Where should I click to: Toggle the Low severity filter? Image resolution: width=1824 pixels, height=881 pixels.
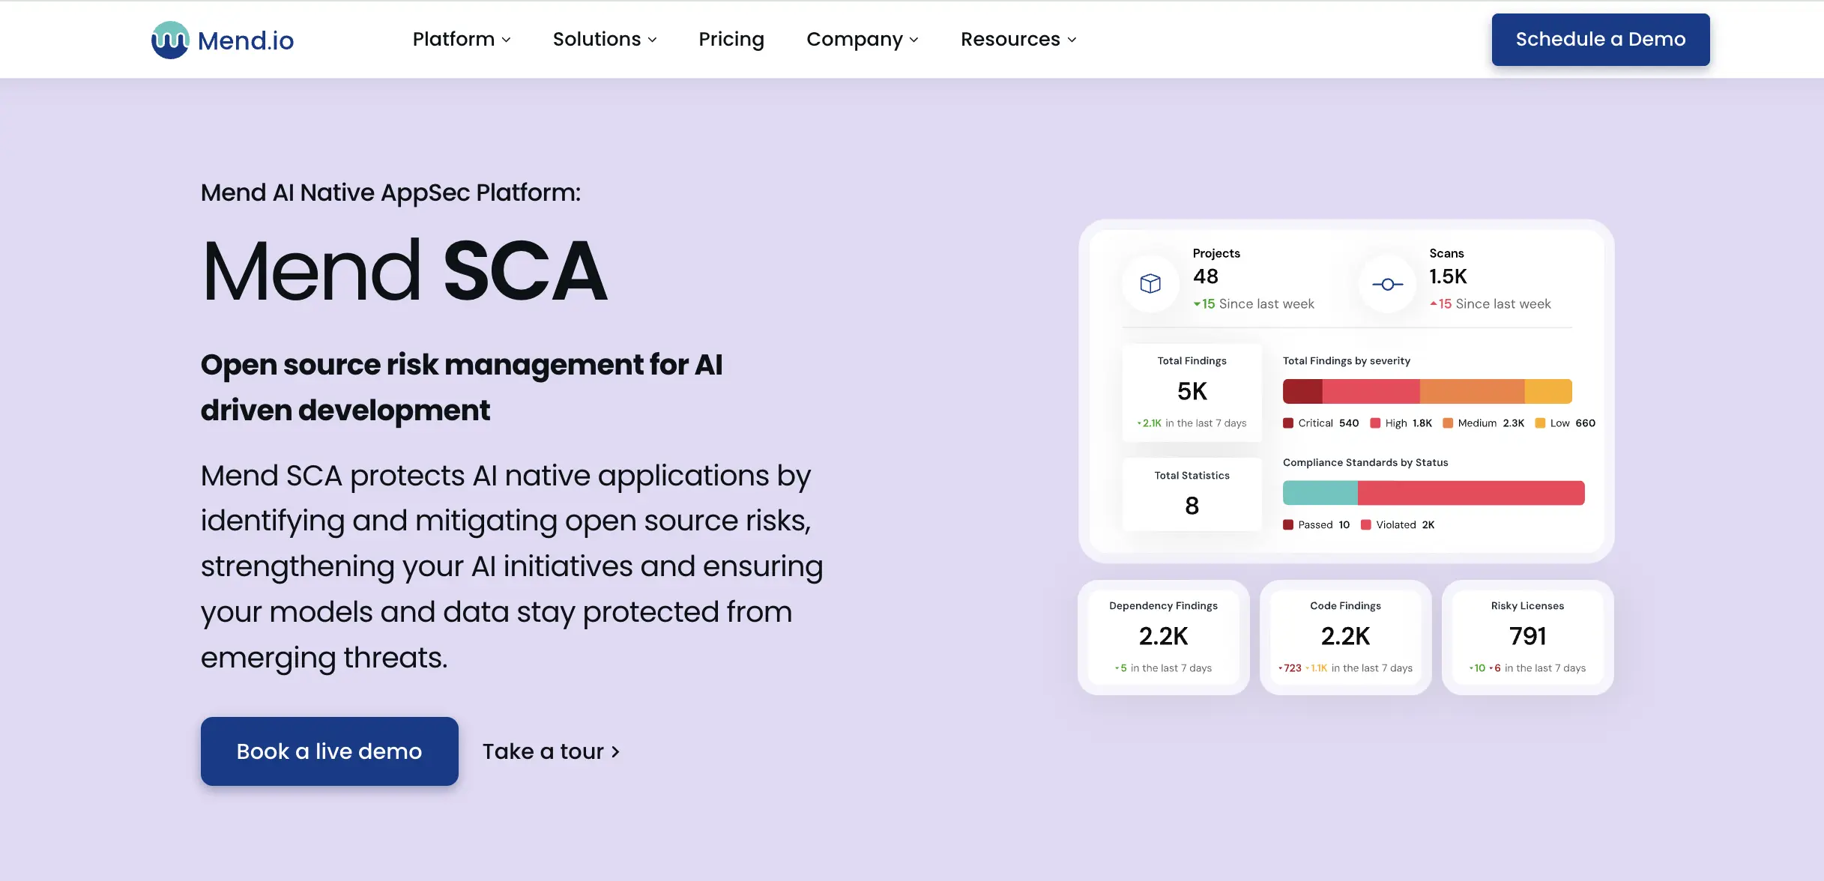(x=1538, y=423)
